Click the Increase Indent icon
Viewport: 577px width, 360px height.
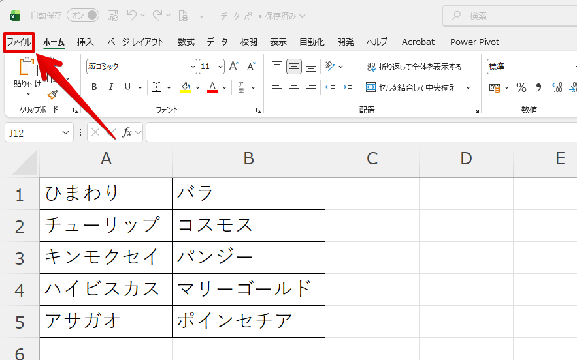[x=346, y=87]
